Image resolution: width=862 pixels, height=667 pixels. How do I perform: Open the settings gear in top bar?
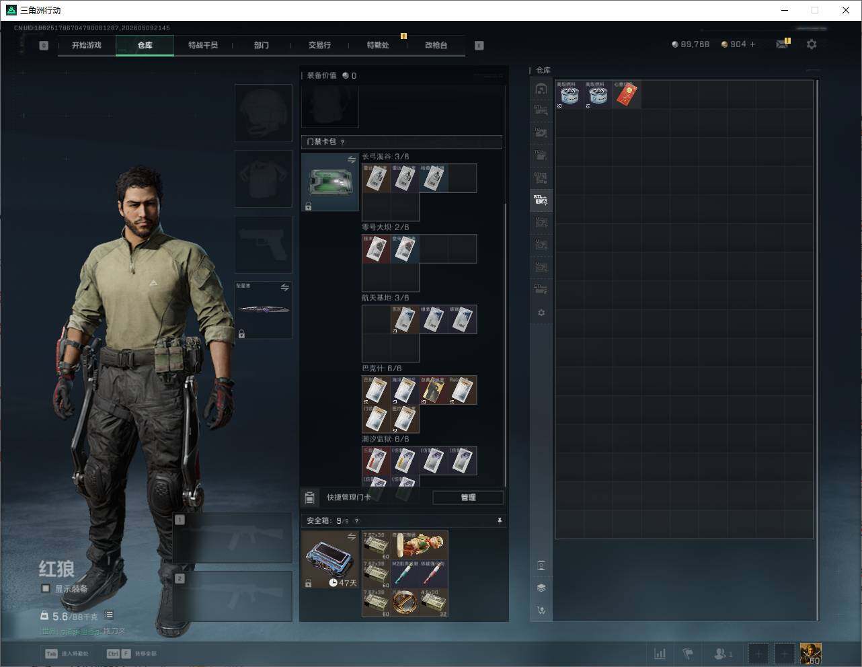pyautogui.click(x=812, y=44)
